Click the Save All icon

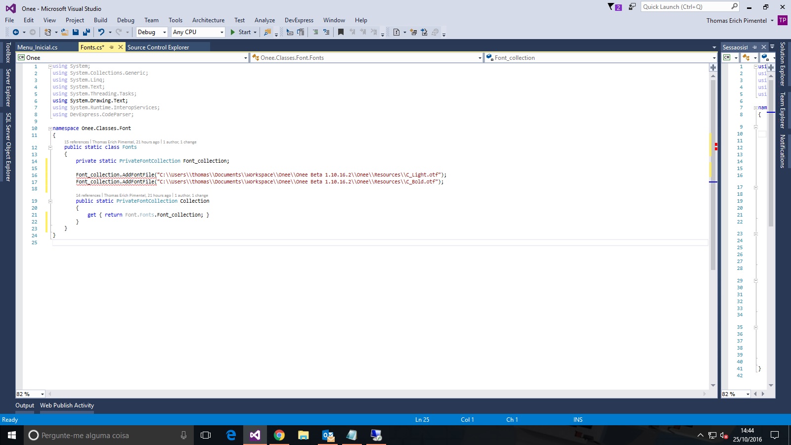[x=87, y=32]
